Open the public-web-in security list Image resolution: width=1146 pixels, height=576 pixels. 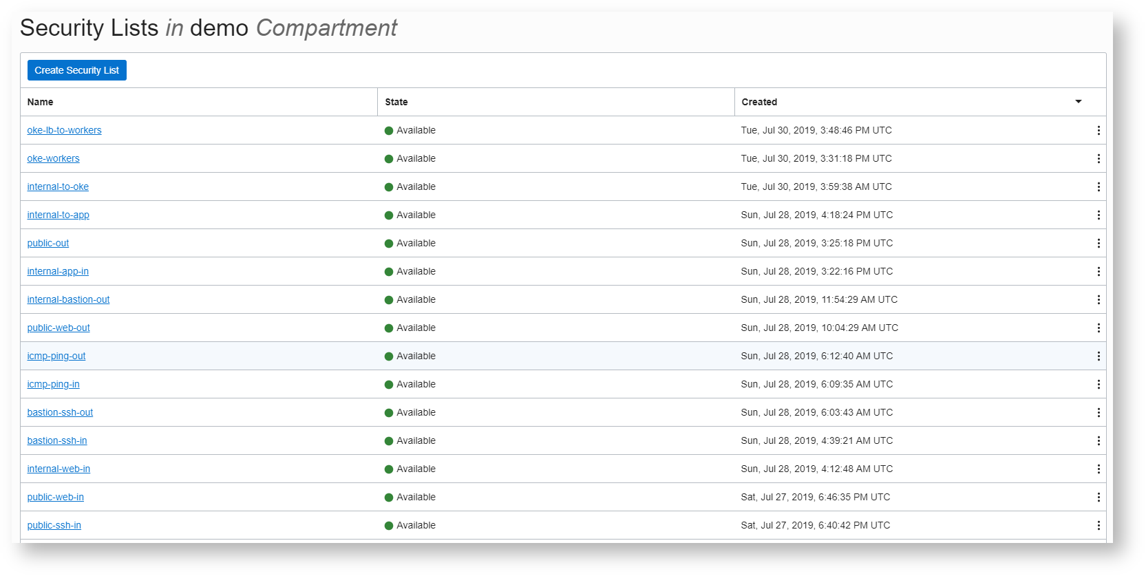tap(55, 498)
